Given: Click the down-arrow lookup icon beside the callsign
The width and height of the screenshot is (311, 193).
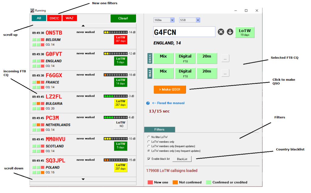Looking at the screenshot, I should point(230,32).
